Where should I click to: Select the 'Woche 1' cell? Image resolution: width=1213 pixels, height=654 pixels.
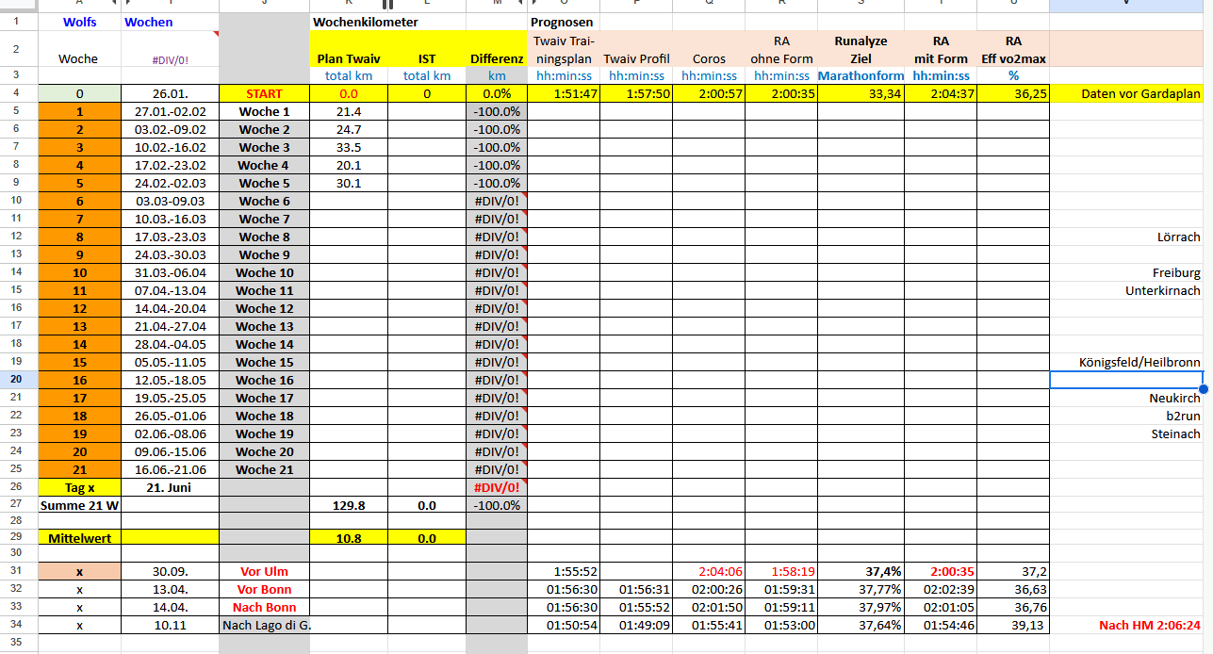pyautogui.click(x=264, y=111)
